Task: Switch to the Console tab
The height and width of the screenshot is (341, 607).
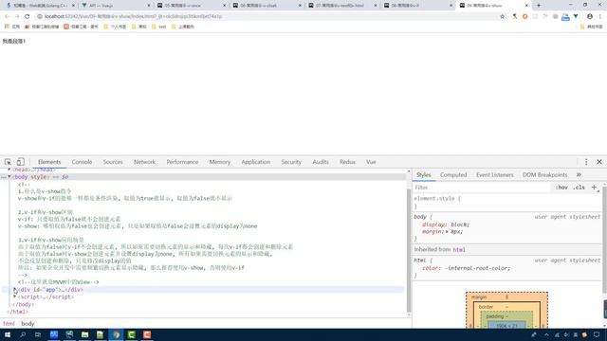Action: tap(82, 162)
